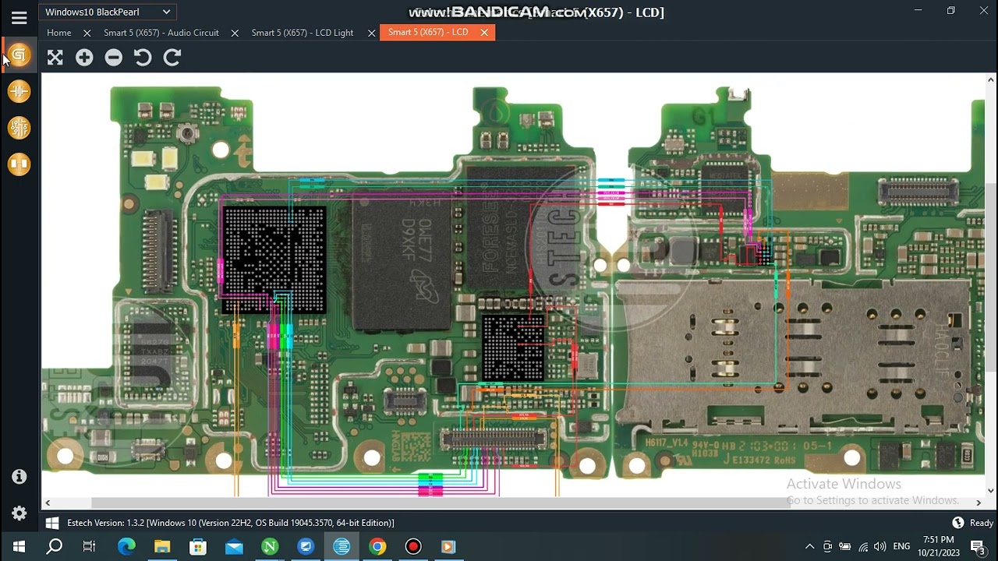Open the network icon in system tray
The image size is (998, 561).
coord(863,546)
